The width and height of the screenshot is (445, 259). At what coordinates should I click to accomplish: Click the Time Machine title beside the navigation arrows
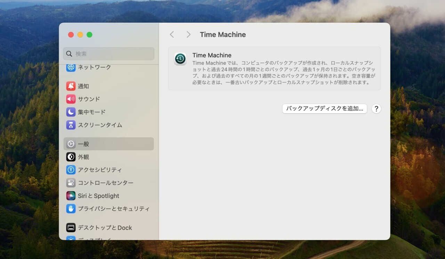pos(223,35)
